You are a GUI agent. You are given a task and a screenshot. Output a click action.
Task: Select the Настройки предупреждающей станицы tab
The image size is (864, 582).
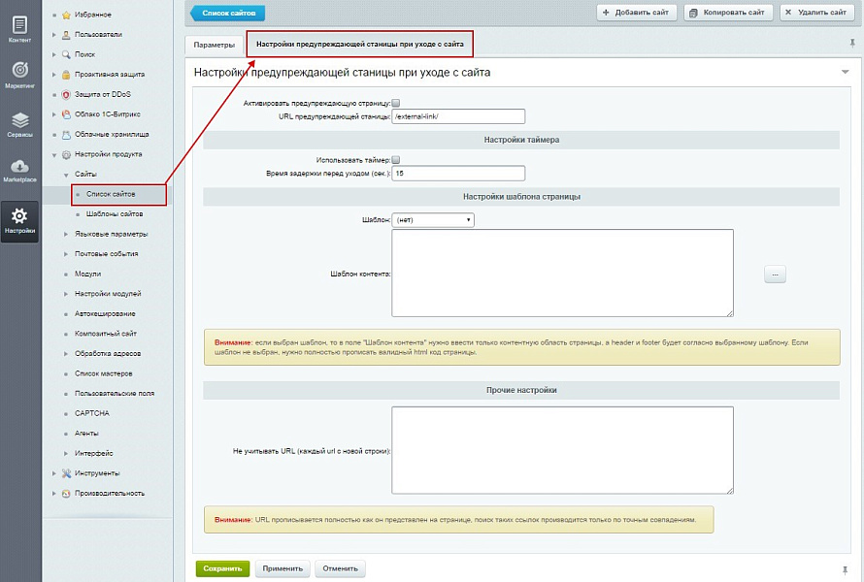click(360, 44)
